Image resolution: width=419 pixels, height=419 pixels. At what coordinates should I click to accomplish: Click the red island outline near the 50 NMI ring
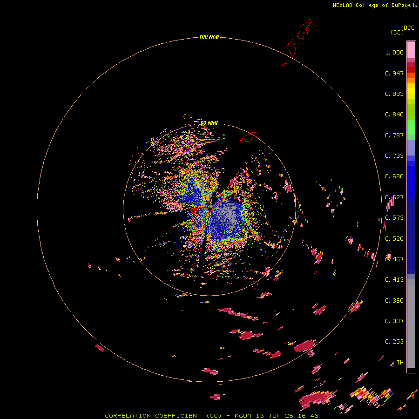(x=249, y=137)
